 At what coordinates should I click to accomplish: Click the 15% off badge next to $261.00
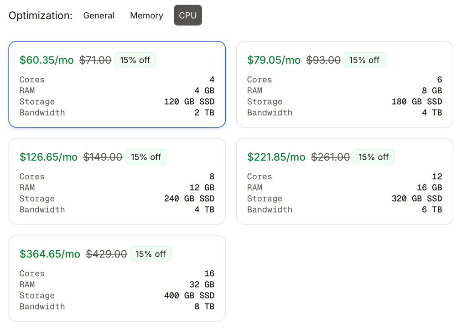click(x=374, y=157)
